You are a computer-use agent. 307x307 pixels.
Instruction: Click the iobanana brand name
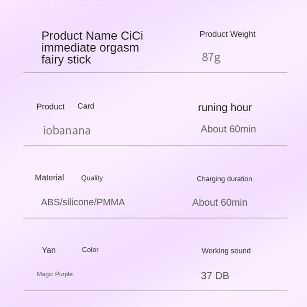(67, 130)
